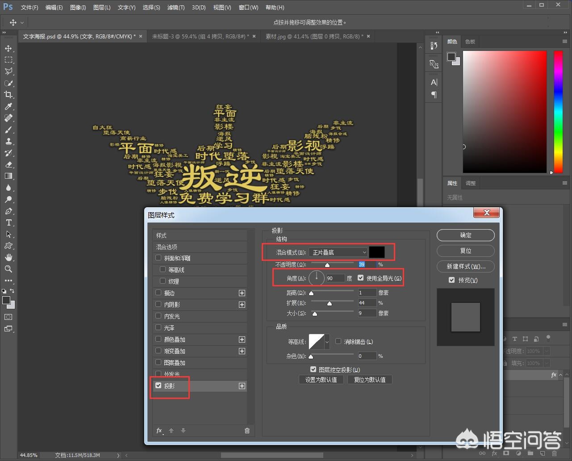Switch to the 素材.jpg document tab

pos(314,37)
